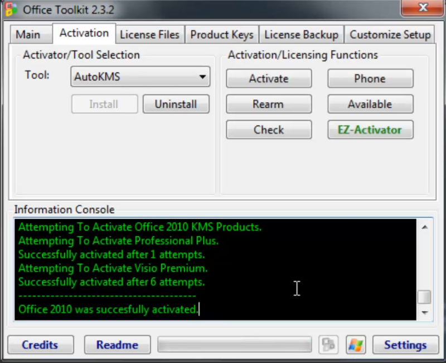
Task: Click the console scrollbar down arrow
Action: (x=425, y=313)
